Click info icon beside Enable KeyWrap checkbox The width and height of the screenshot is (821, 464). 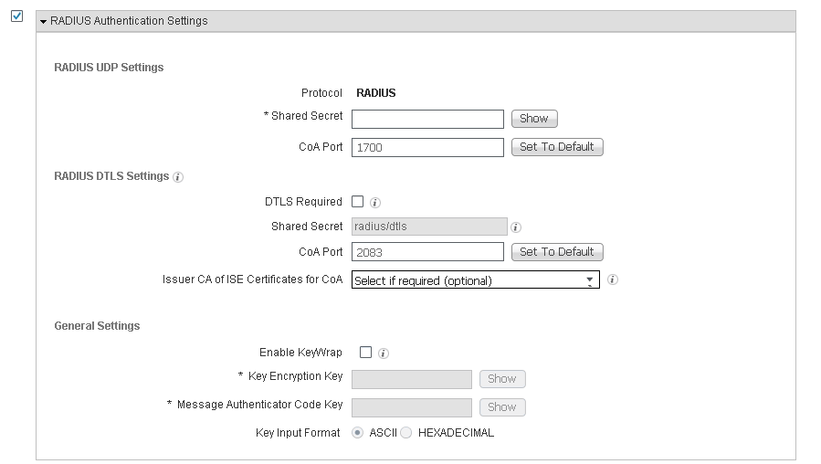(x=384, y=353)
